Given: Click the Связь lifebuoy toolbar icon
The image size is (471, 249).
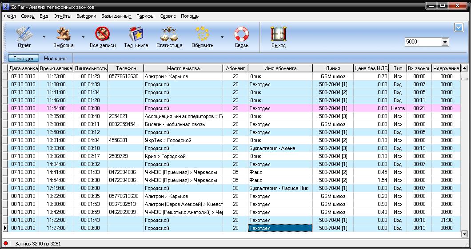Looking at the screenshot, I should 241,34.
